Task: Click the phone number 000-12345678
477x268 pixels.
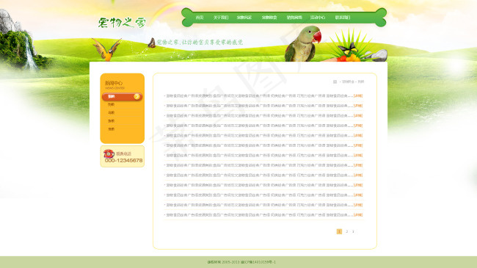Action: [x=123, y=161]
